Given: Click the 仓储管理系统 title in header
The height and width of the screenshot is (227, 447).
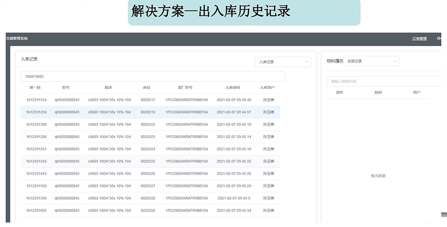Looking at the screenshot, I should (x=17, y=39).
